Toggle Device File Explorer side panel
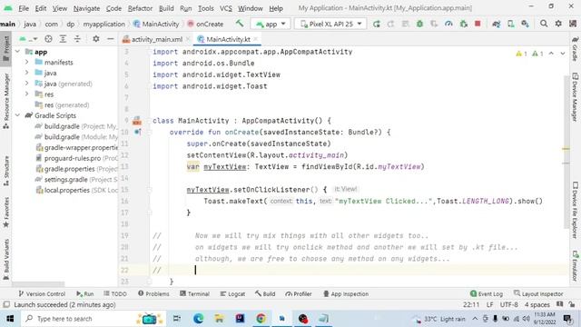The image size is (581, 327). [x=575, y=210]
